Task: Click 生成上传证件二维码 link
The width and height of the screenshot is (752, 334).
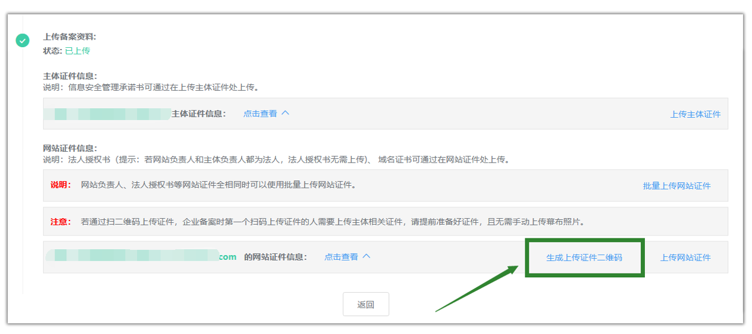Action: 584,258
